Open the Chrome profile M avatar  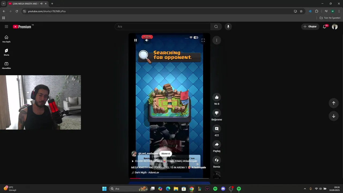[333, 11]
